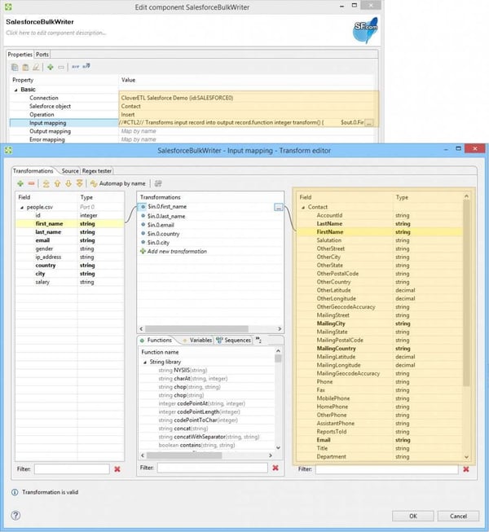Click the OK button

coord(412,516)
